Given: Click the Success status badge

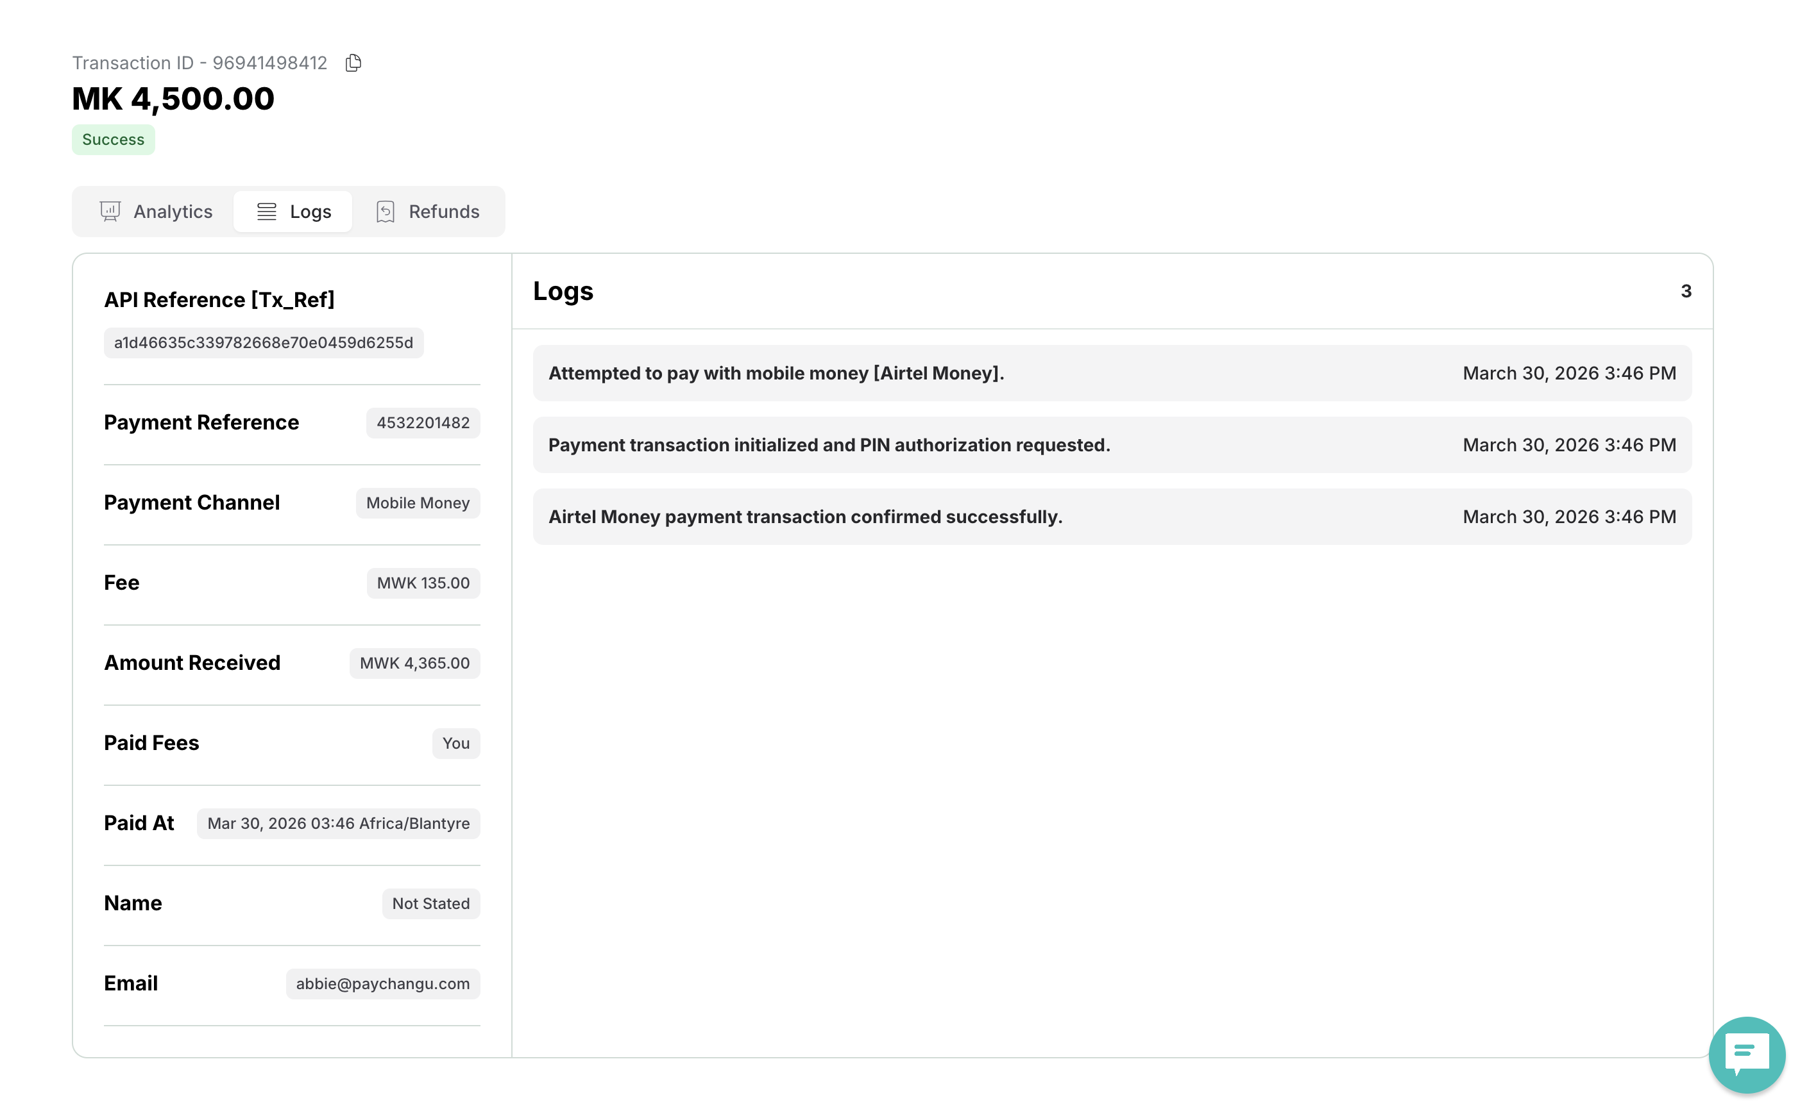Looking at the screenshot, I should [x=113, y=139].
